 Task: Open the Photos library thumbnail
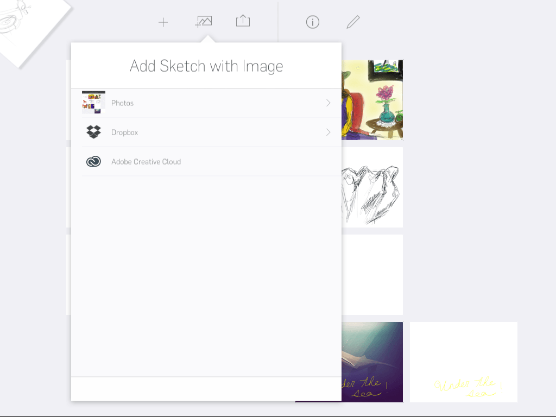click(x=93, y=102)
